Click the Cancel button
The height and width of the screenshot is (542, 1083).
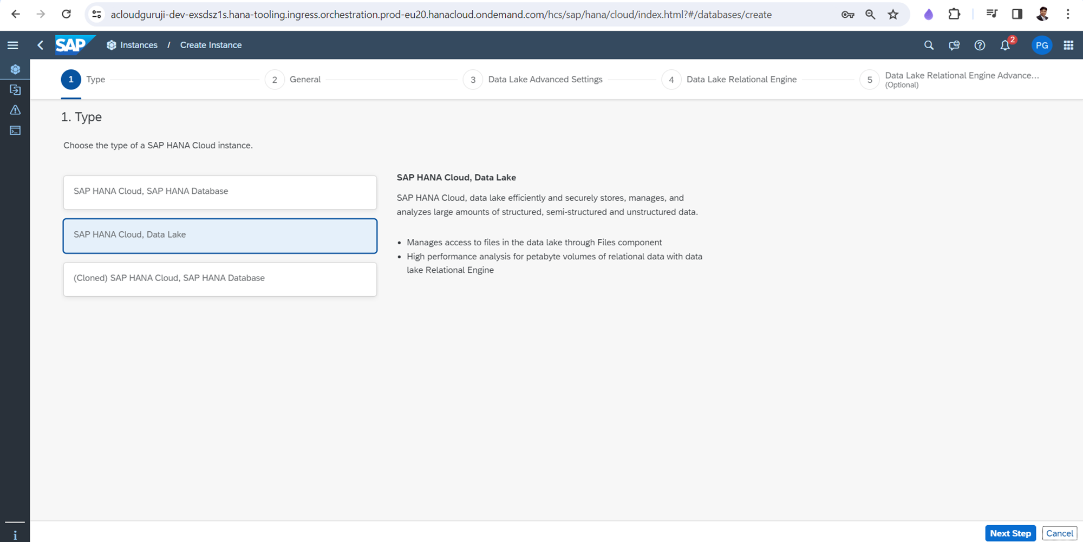point(1059,533)
